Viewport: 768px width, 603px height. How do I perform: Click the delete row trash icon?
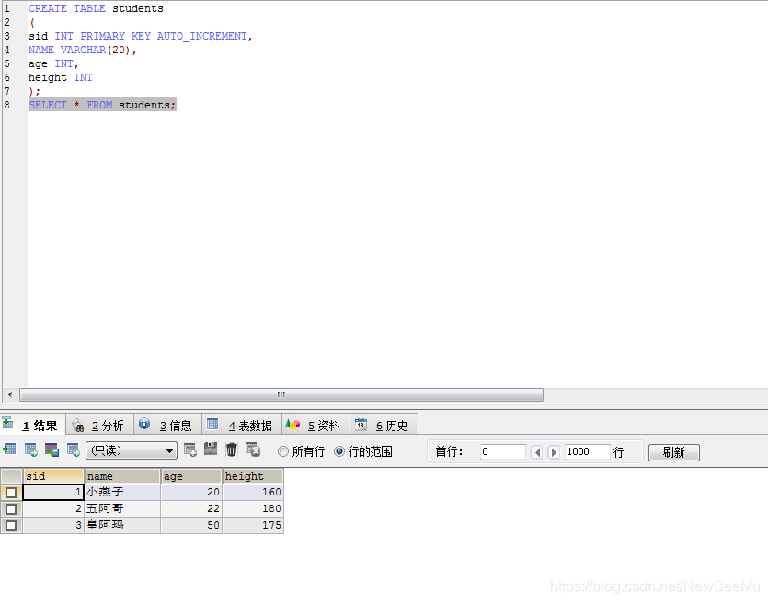232,449
